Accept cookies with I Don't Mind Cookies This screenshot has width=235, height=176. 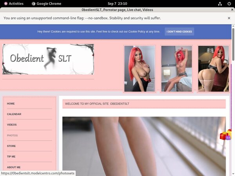179,32
